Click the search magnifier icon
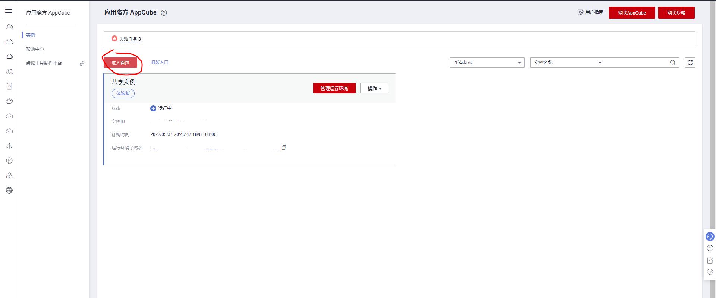This screenshot has height=298, width=716. point(673,63)
